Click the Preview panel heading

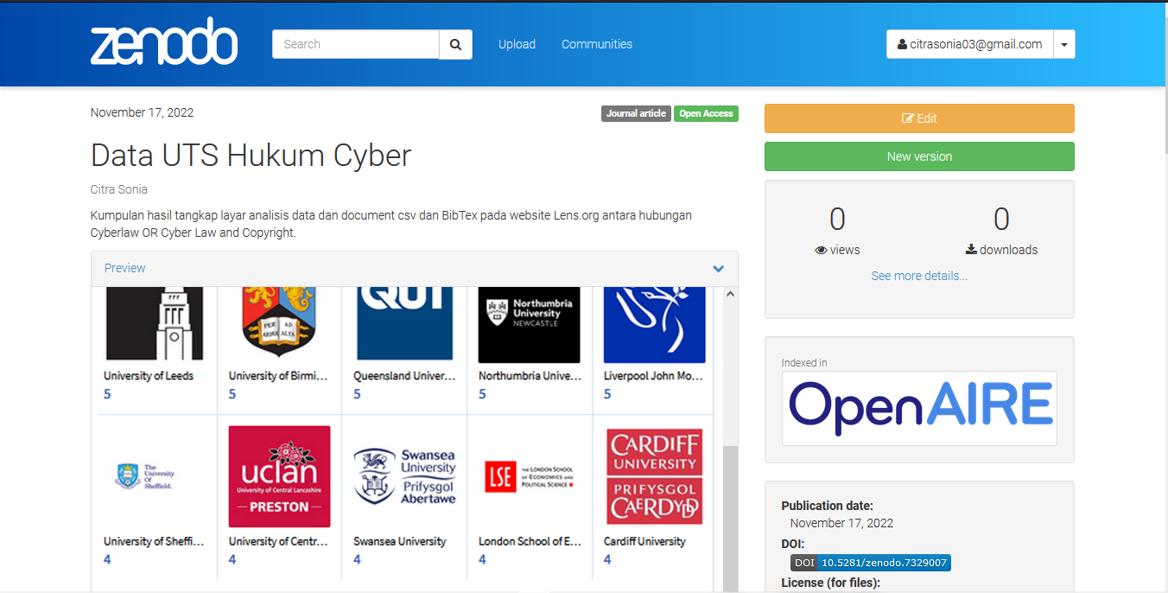pyautogui.click(x=125, y=268)
